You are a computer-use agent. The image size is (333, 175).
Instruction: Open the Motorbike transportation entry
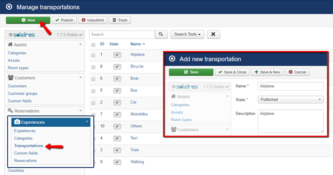[x=139, y=114]
